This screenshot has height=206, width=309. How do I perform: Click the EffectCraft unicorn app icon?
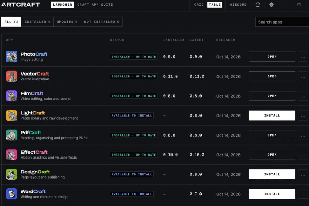click(11, 155)
